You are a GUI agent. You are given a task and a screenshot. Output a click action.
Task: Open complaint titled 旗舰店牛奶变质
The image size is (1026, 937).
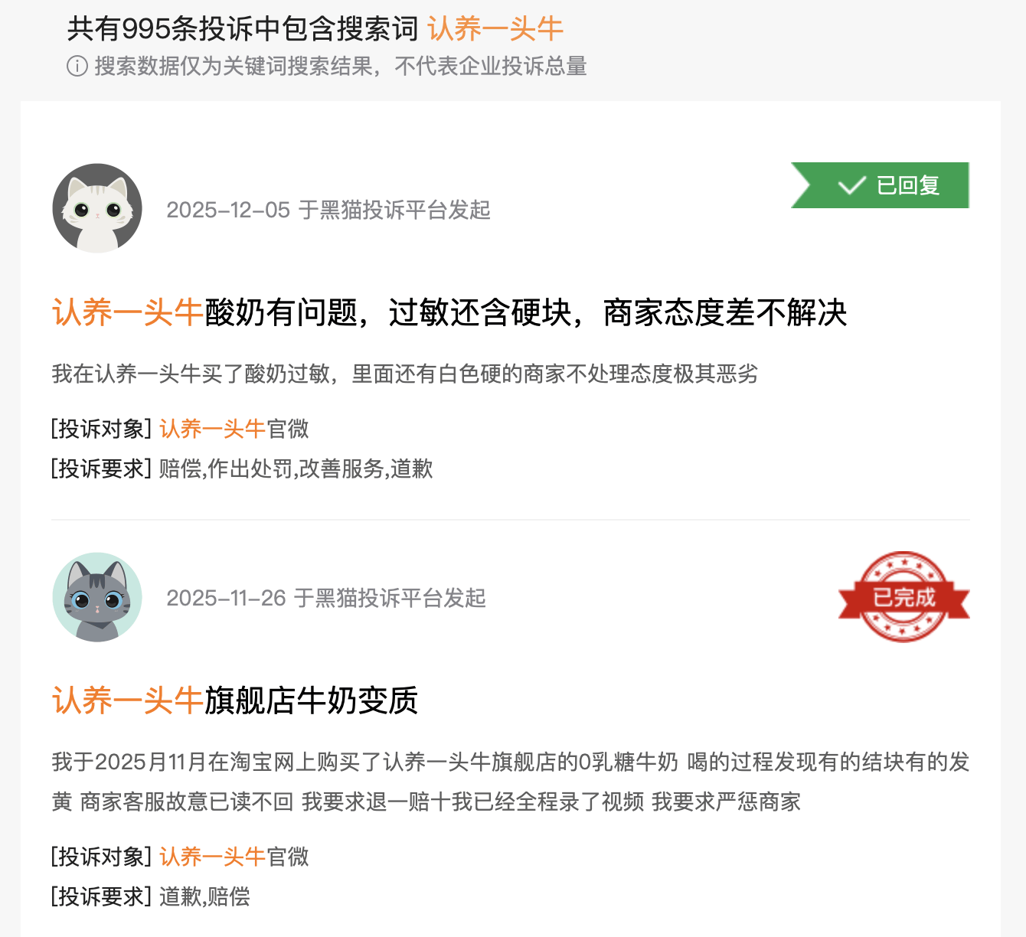[x=235, y=700]
